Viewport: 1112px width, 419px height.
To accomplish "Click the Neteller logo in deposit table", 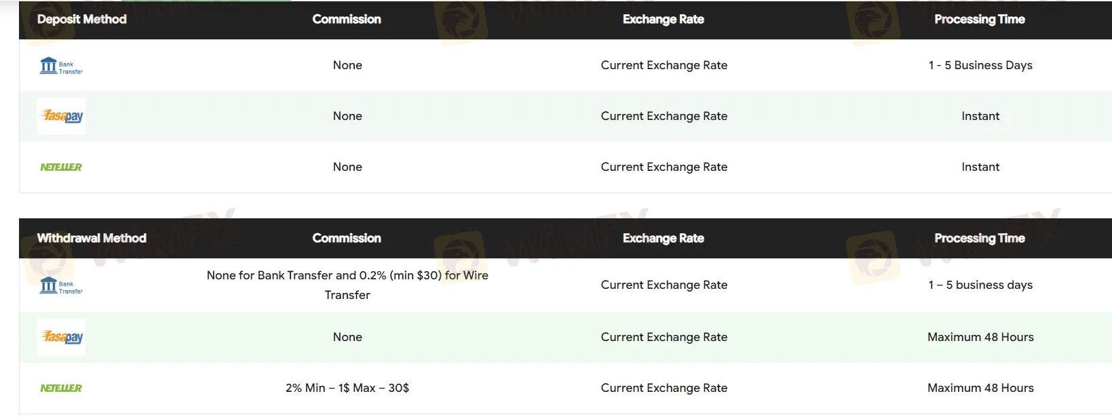I will click(x=61, y=167).
